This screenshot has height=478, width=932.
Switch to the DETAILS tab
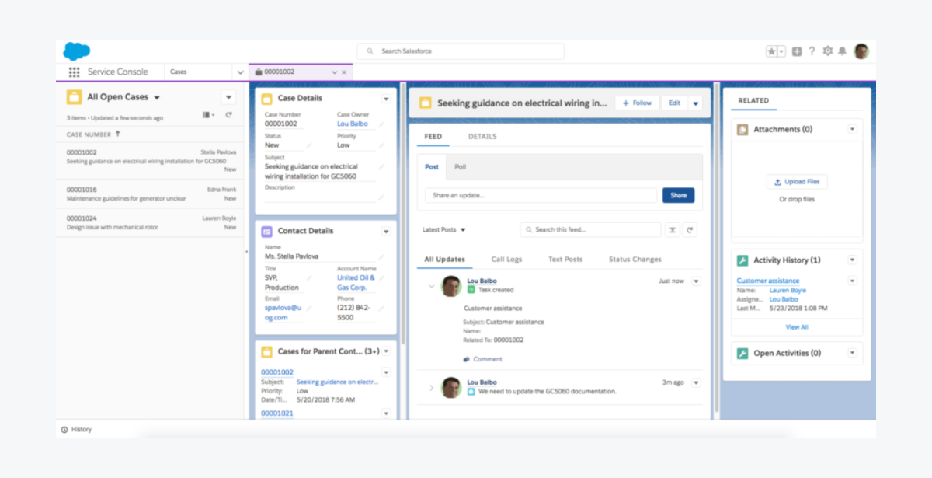(482, 137)
